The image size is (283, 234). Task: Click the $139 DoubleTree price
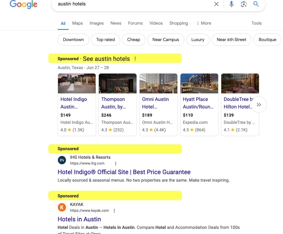229,115
